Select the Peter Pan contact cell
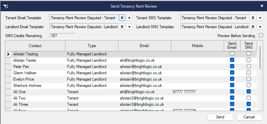Screen dimensions: 267x124 tap(38, 67)
